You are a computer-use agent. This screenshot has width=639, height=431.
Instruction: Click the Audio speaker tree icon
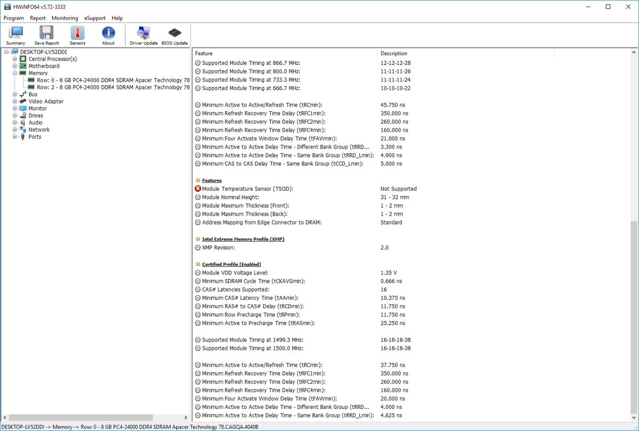pos(23,122)
